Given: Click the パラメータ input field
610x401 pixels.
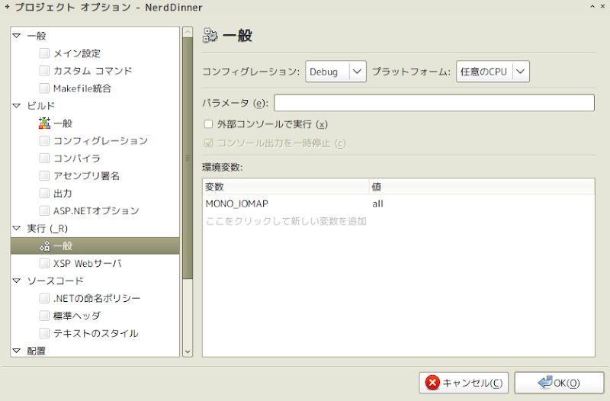Looking at the screenshot, I should pos(434,103).
